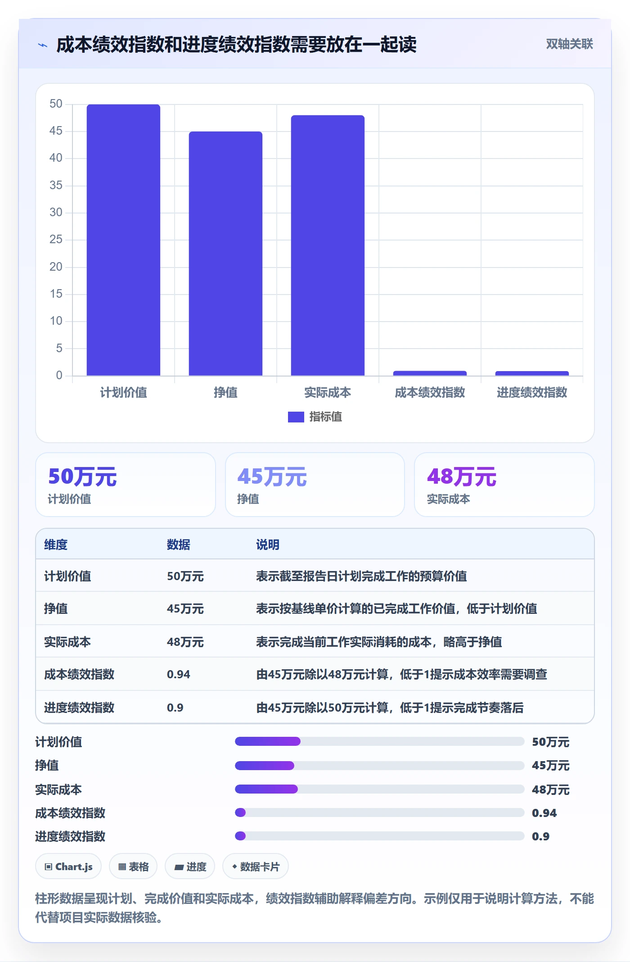Click the 0.94 value in the table
Viewport: 630px width, 962px height.
(179, 674)
